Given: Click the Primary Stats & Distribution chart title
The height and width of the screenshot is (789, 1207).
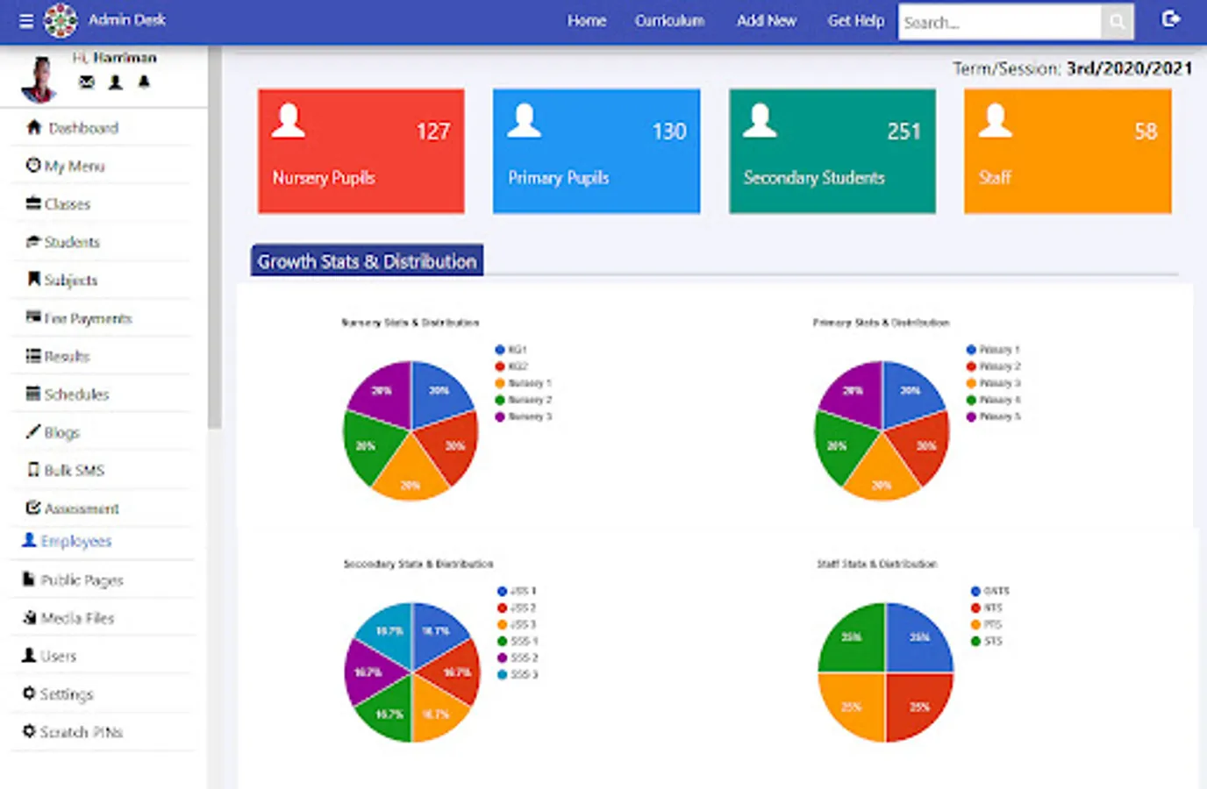Looking at the screenshot, I should [881, 323].
